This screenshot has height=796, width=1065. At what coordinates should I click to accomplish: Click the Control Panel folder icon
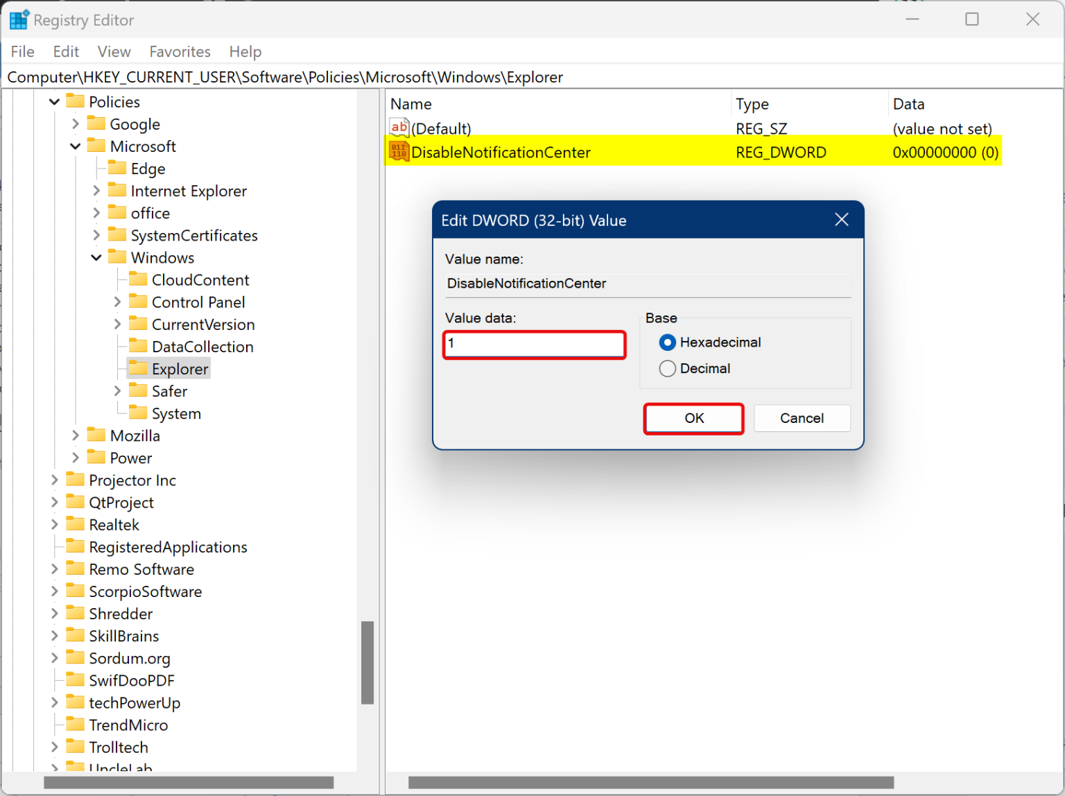138,302
